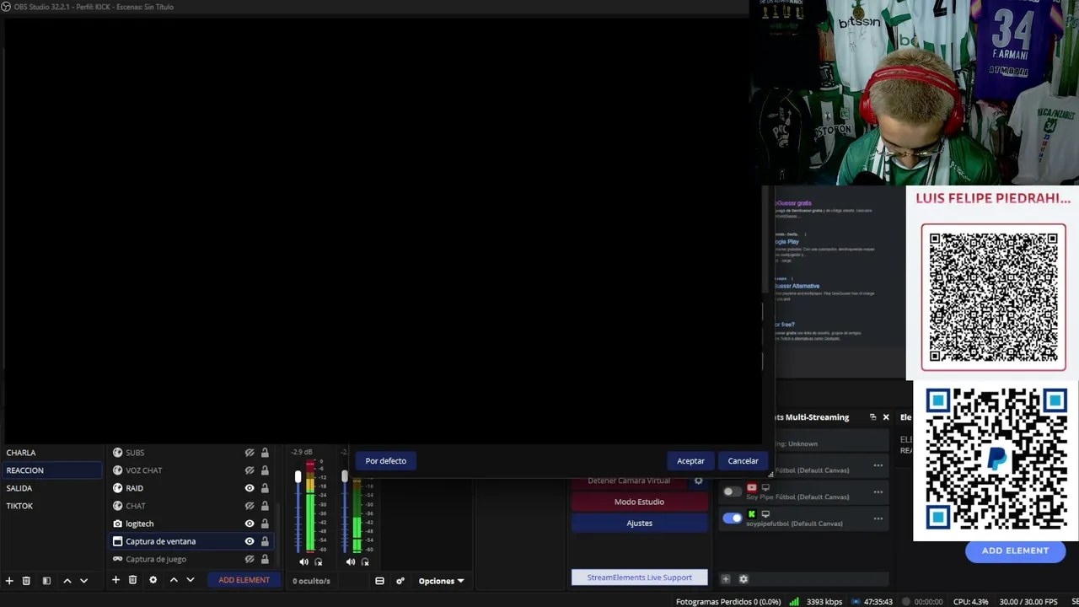Move the selected source up
Screen dimensions: 1079x607
174,580
